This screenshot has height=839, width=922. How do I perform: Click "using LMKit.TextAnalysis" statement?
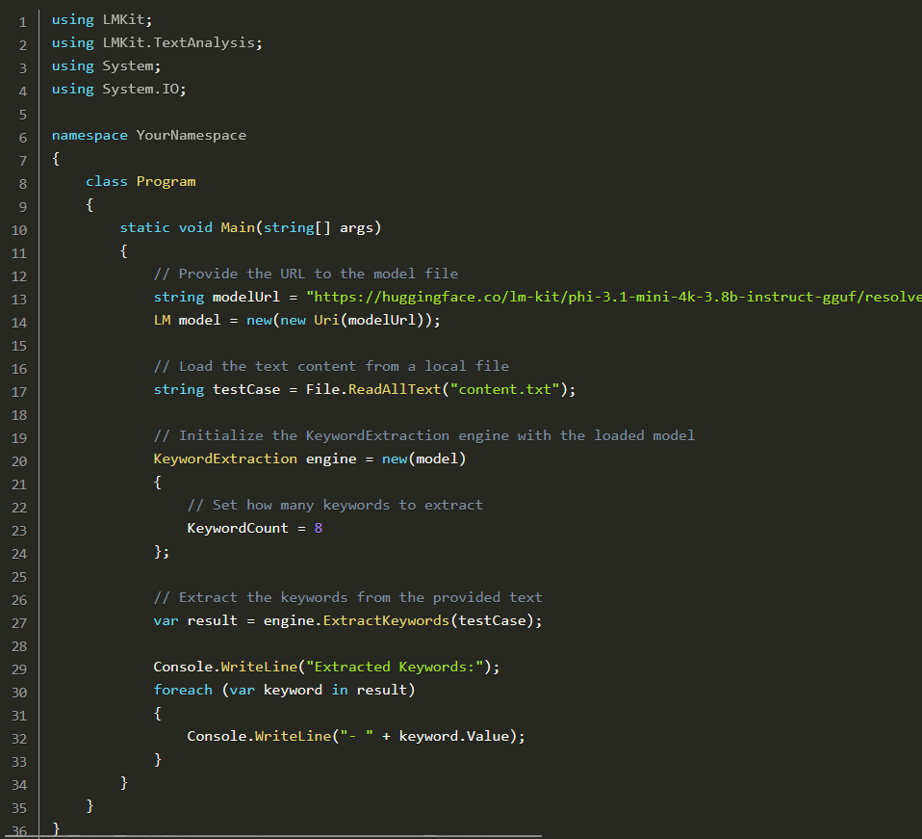[157, 42]
